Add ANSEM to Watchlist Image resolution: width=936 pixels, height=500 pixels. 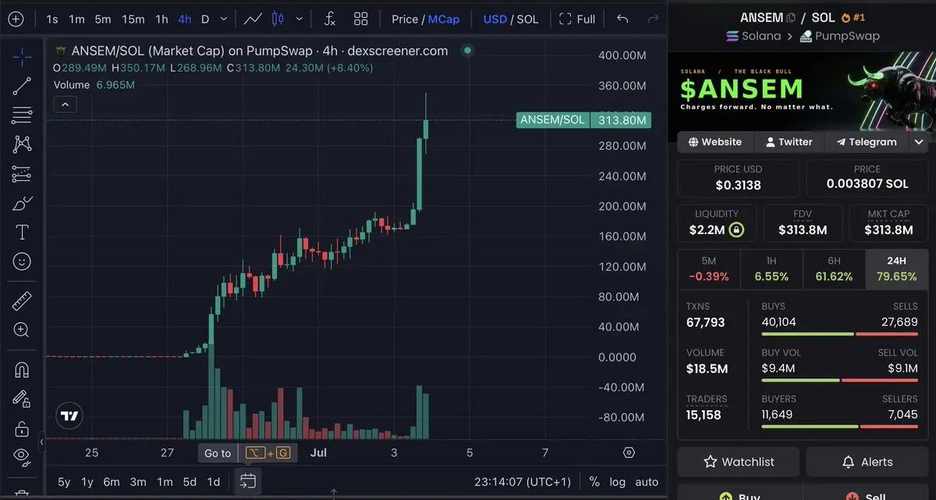point(738,462)
